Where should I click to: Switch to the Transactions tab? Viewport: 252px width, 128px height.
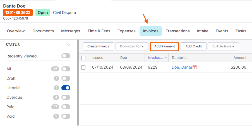tap(177, 31)
